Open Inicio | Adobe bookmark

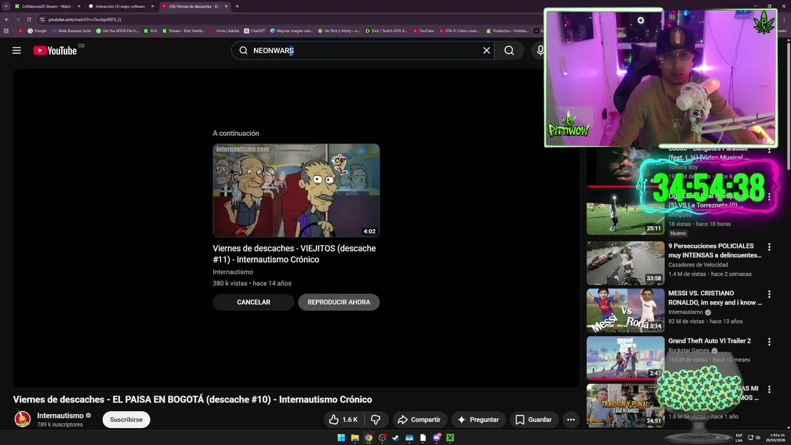tap(224, 30)
